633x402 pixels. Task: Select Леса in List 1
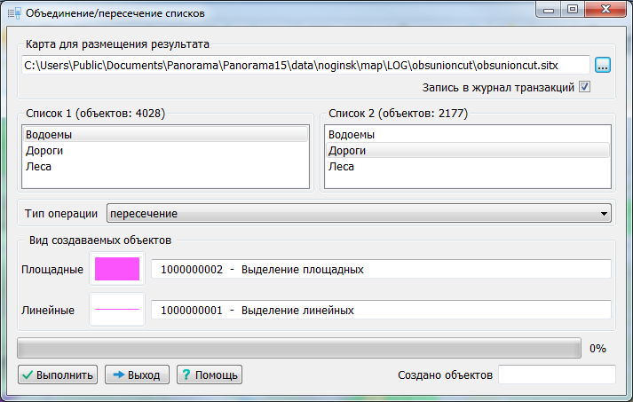(39, 166)
